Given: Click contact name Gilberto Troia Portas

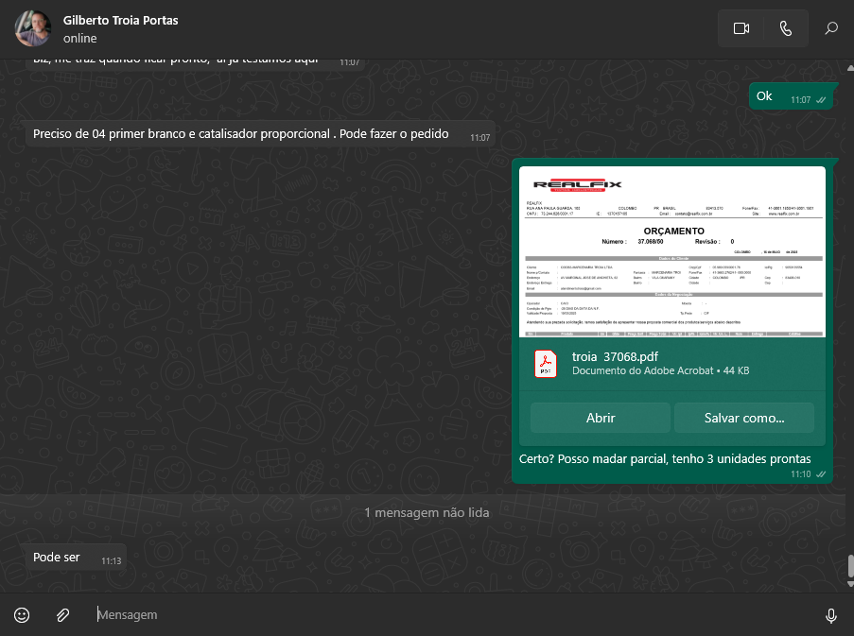Looking at the screenshot, I should [x=120, y=20].
